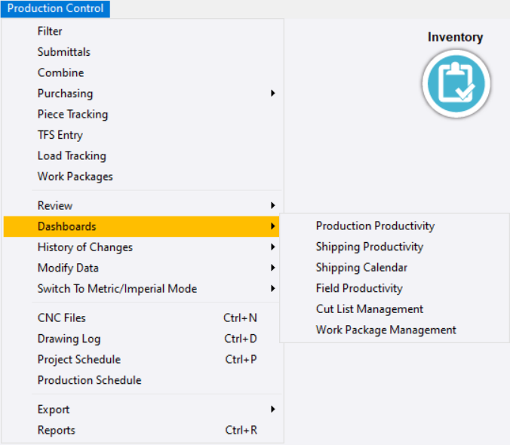This screenshot has height=445, width=510.
Task: Click the Inventory clipboard icon
Action: (456, 84)
